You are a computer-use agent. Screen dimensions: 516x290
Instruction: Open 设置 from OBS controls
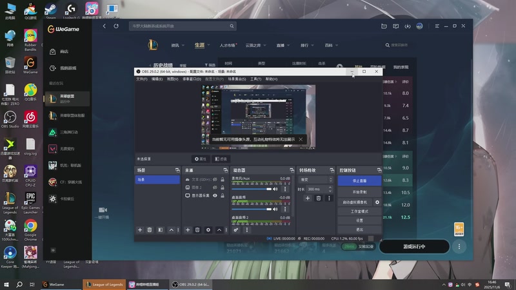(x=359, y=220)
